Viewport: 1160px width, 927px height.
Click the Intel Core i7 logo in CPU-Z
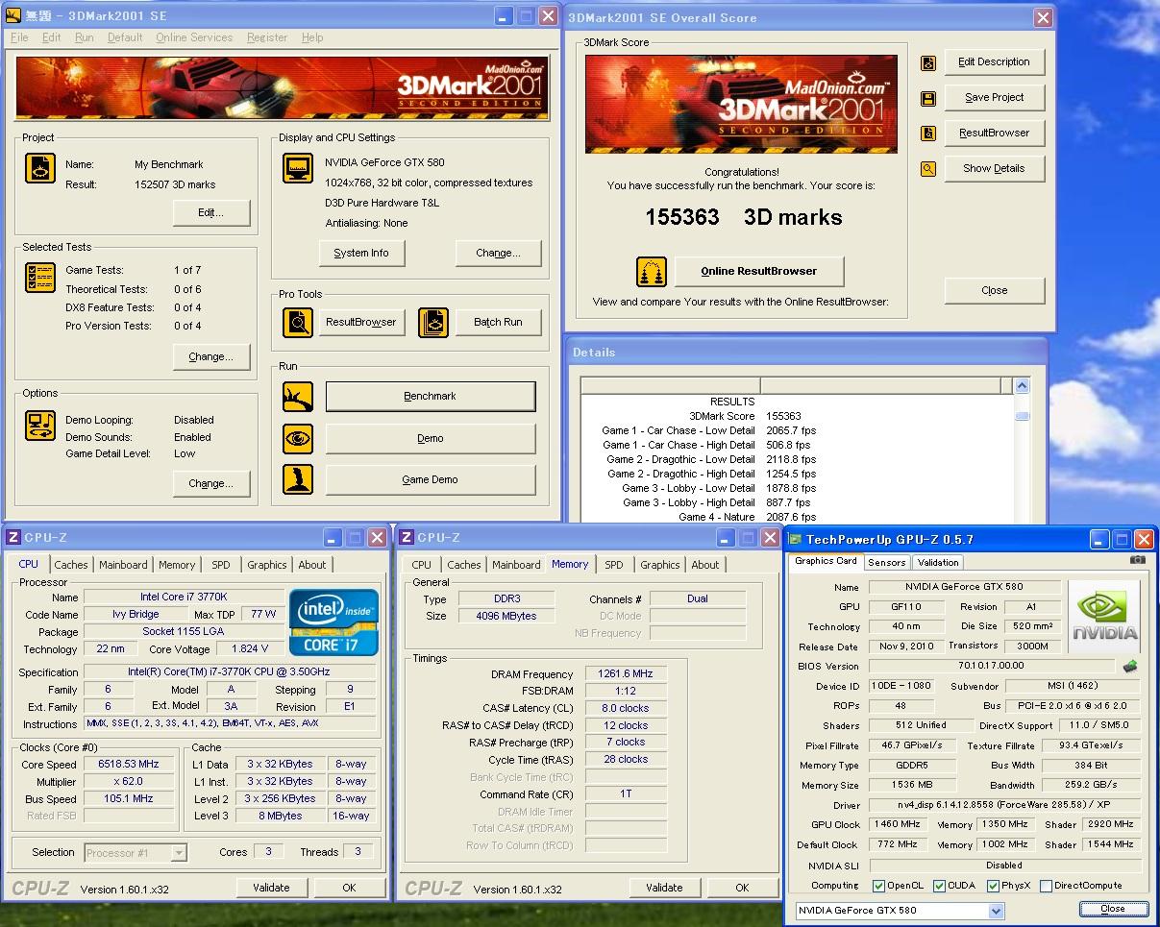(334, 622)
